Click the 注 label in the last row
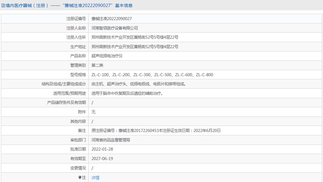 pos(84,177)
